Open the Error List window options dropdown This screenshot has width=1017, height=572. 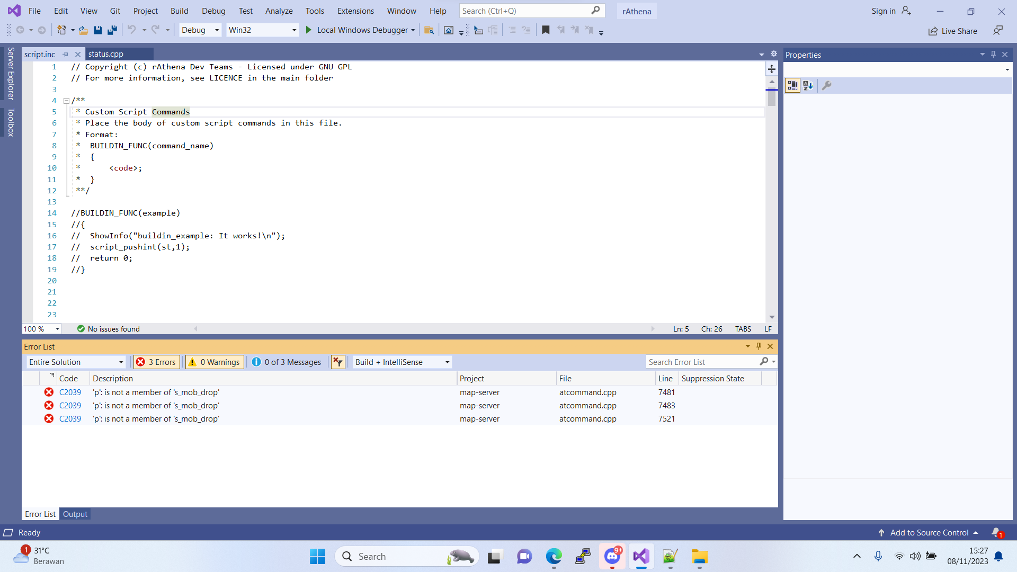coord(748,346)
